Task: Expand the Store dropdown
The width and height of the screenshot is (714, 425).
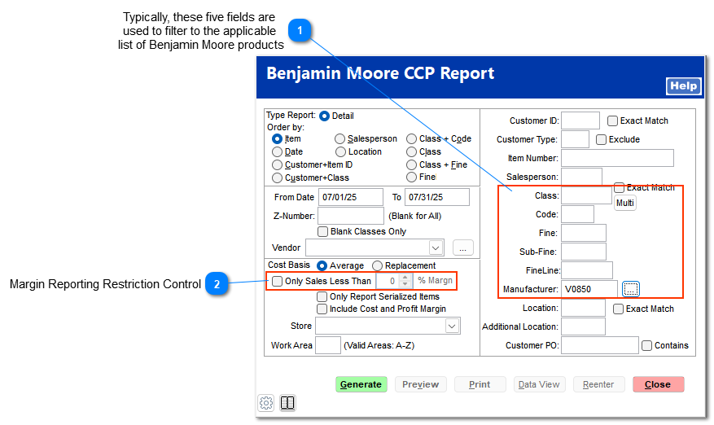Action: [x=452, y=326]
